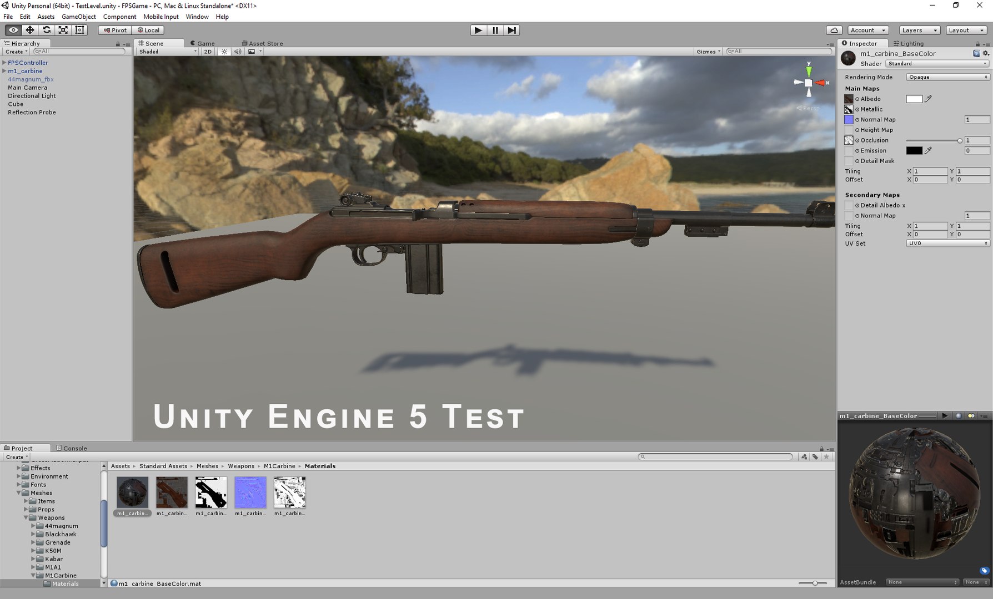Toggle Pivot handle position
993x599 pixels.
(x=115, y=30)
